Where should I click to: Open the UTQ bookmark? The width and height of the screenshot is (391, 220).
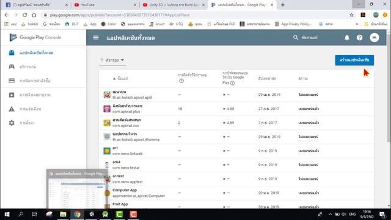pyautogui.click(x=176, y=24)
